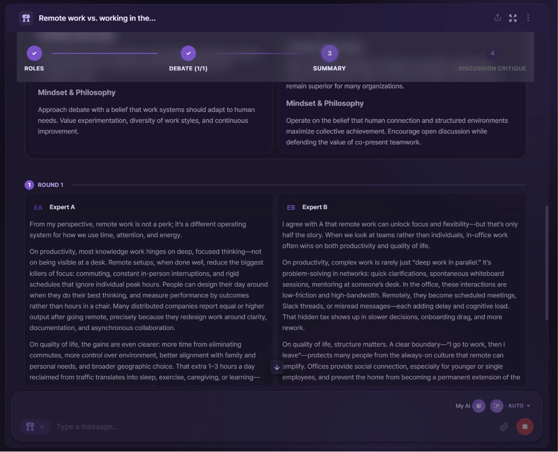Stop generation with the red stop button
The height and width of the screenshot is (452, 558).
click(x=525, y=427)
